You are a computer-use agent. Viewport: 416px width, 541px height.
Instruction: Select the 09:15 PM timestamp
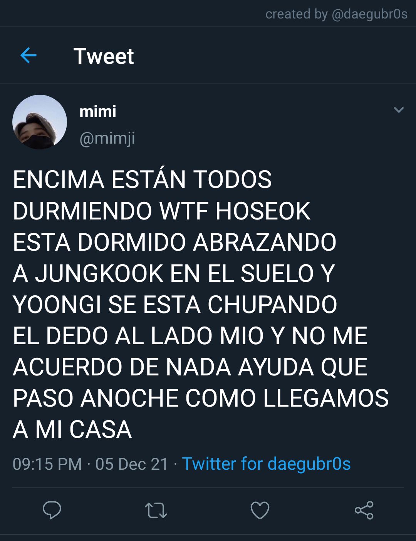pyautogui.click(x=47, y=464)
